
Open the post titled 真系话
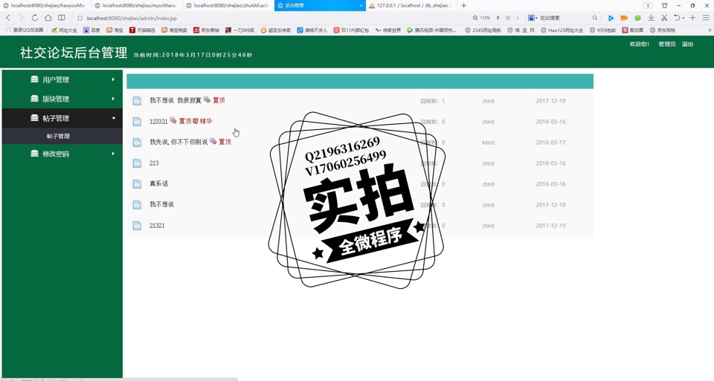pos(158,183)
